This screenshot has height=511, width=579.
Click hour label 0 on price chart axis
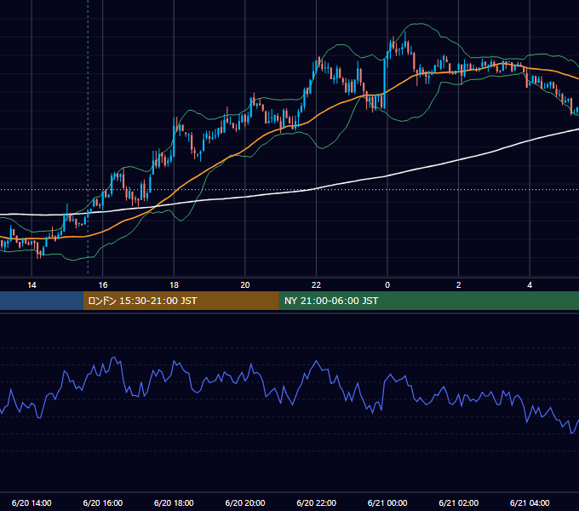(387, 285)
